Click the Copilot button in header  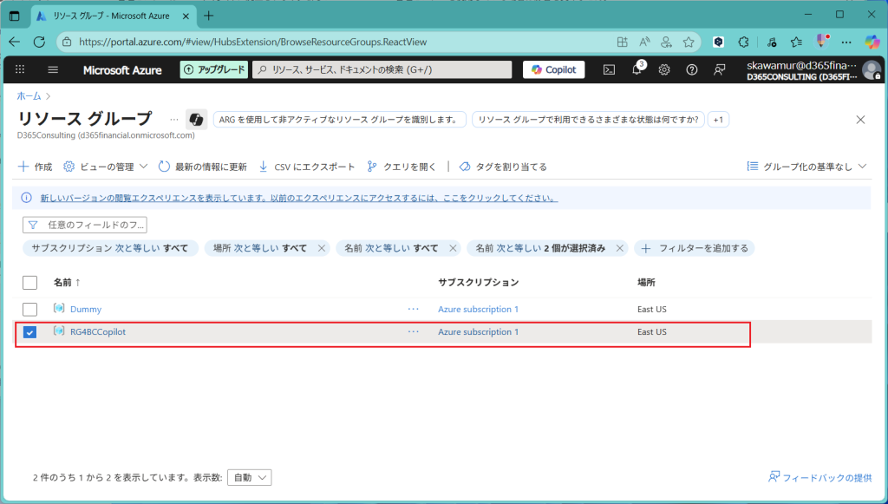[554, 69]
